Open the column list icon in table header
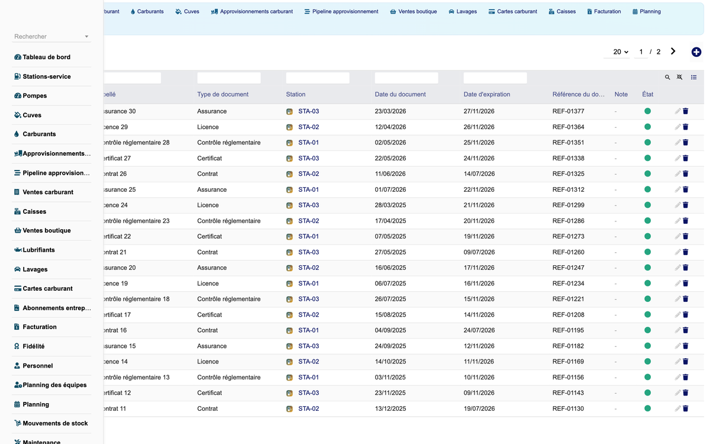This screenshot has width=710, height=444. pos(694,78)
